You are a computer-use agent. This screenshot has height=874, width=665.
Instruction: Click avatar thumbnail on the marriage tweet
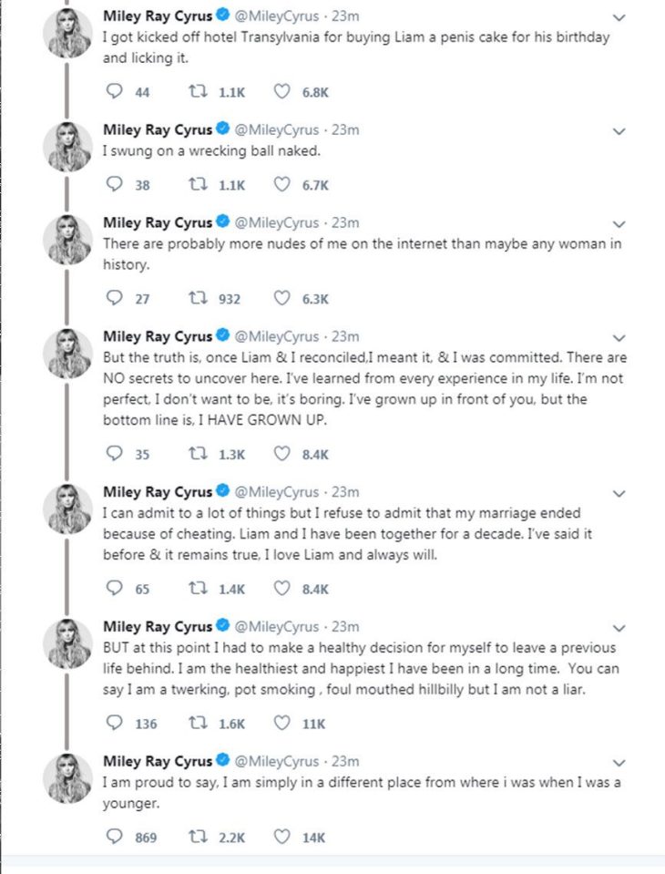(x=67, y=509)
